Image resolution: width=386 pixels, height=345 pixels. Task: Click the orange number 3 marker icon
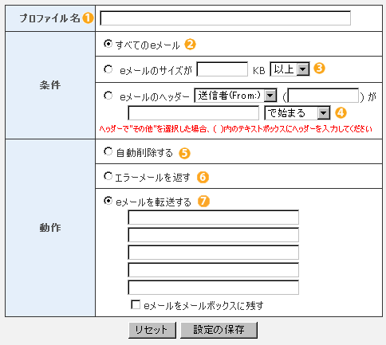319,69
